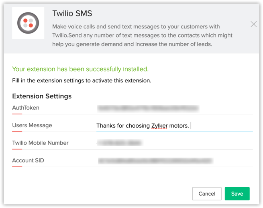Click the Users Message label
Image resolution: width=263 pixels, height=208 pixels.
[x=32, y=125]
